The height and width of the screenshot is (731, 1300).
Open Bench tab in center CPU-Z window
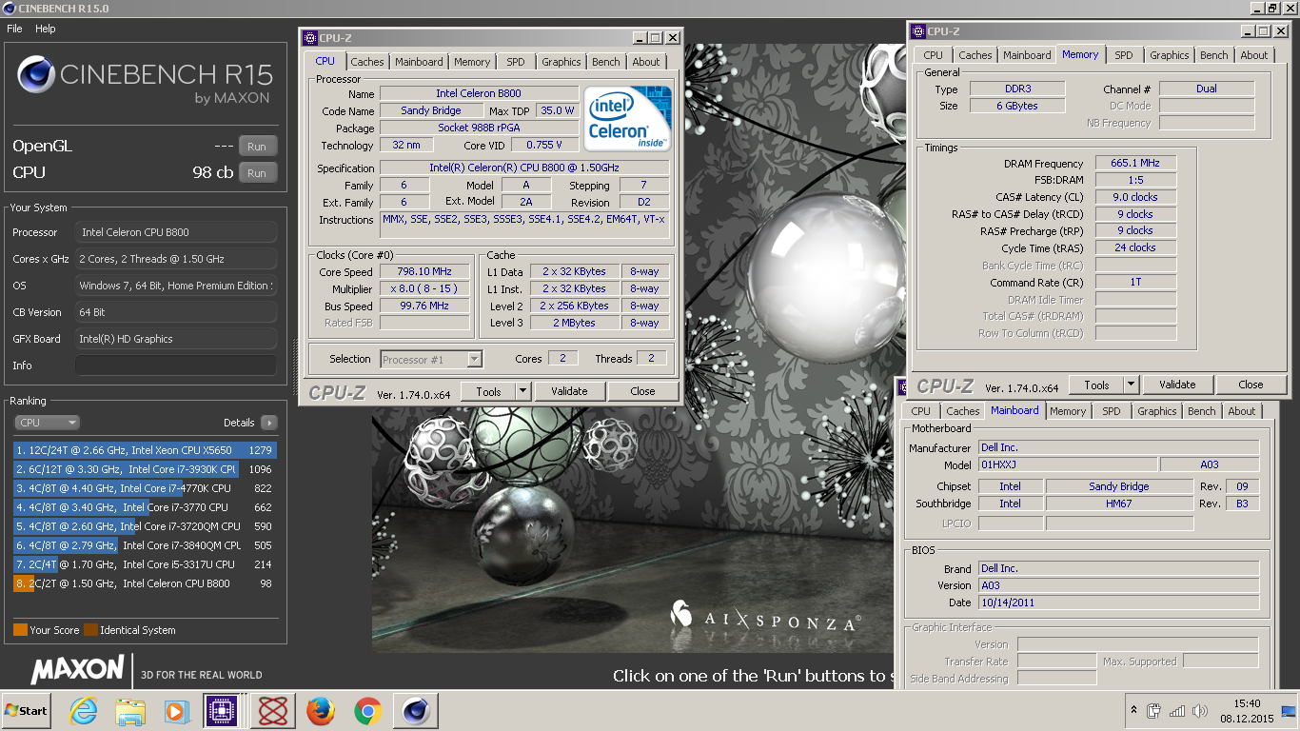click(606, 62)
